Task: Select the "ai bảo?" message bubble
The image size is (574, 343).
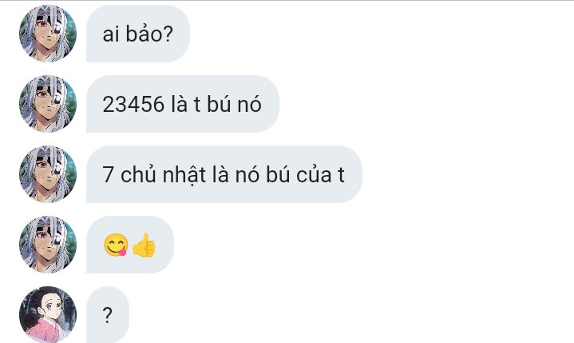Action: [138, 34]
